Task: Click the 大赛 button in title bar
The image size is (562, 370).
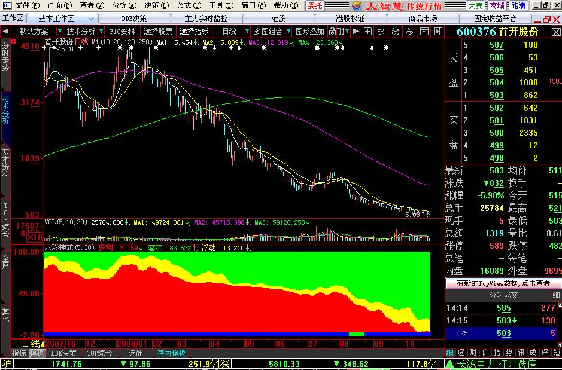Action: point(476,5)
